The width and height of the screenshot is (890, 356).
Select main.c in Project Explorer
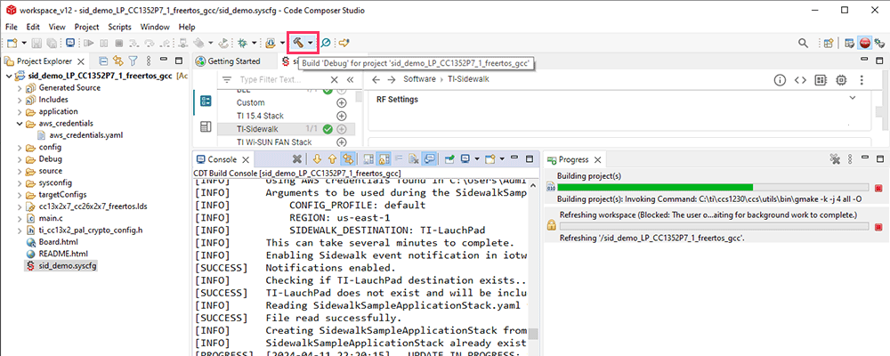[x=51, y=218]
